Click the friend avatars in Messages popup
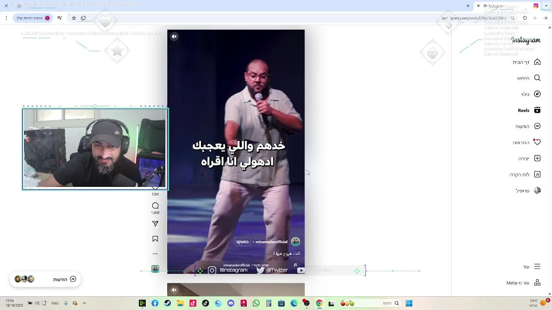The width and height of the screenshot is (552, 310). (24, 279)
